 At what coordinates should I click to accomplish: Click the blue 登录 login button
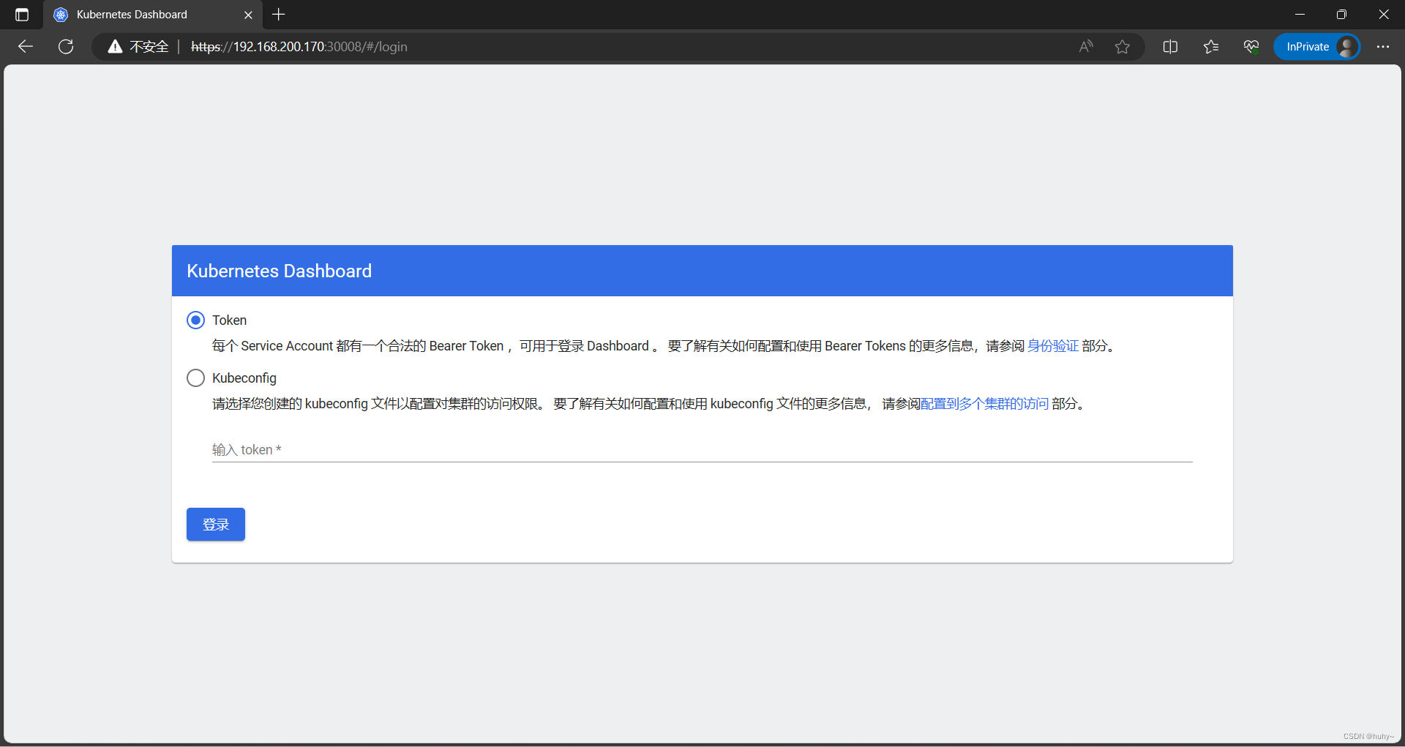(216, 525)
